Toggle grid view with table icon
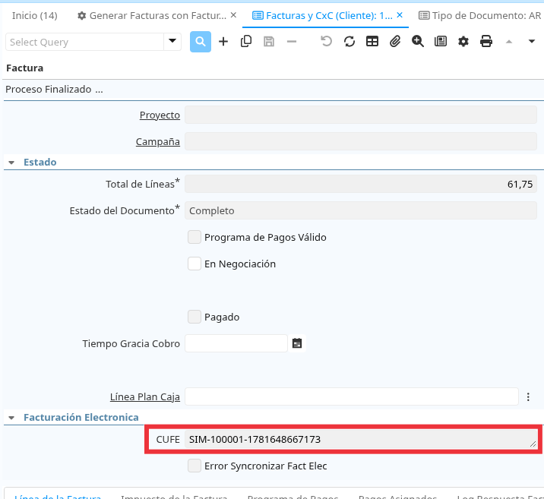This screenshot has width=544, height=499. pyautogui.click(x=372, y=42)
